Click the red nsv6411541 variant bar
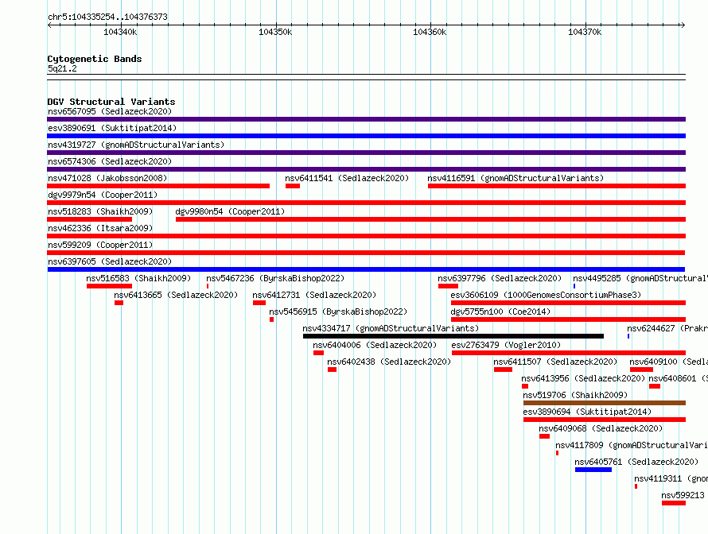The width and height of the screenshot is (708, 534). pos(293,186)
